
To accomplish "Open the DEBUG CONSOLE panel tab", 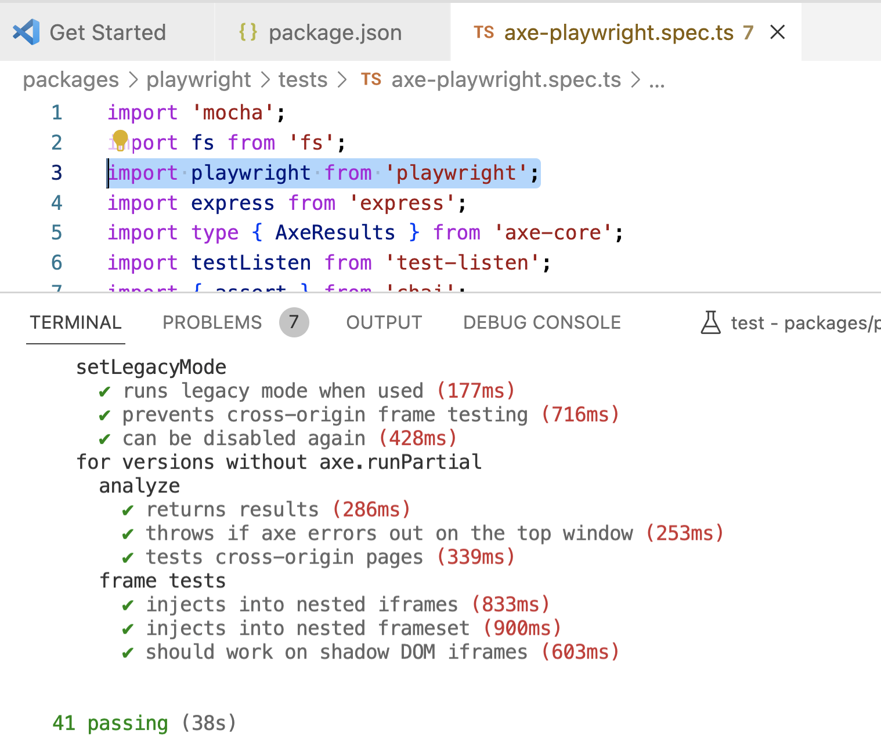I will click(542, 322).
